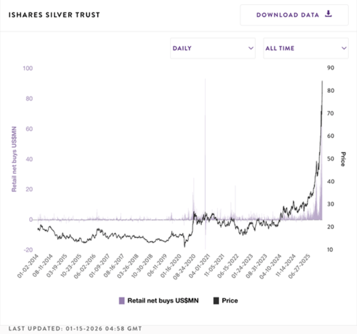Click the chevron beside Daily
Screen dimensions: 357x334
[251, 48]
